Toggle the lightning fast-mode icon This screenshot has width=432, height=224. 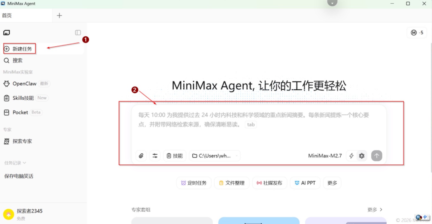pyautogui.click(x=351, y=156)
